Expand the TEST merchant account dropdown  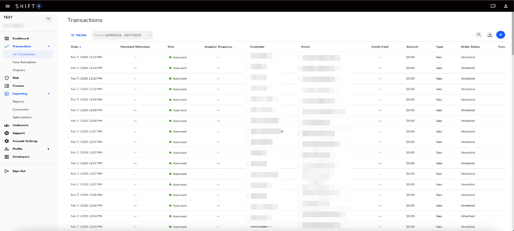[x=48, y=19]
